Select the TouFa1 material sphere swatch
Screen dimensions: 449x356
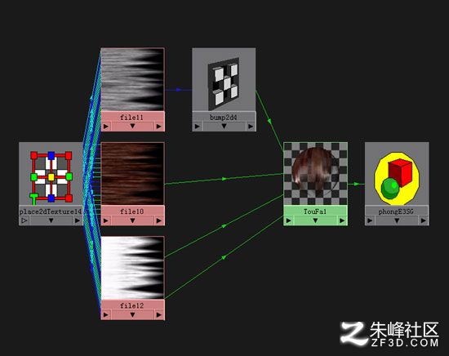point(315,174)
